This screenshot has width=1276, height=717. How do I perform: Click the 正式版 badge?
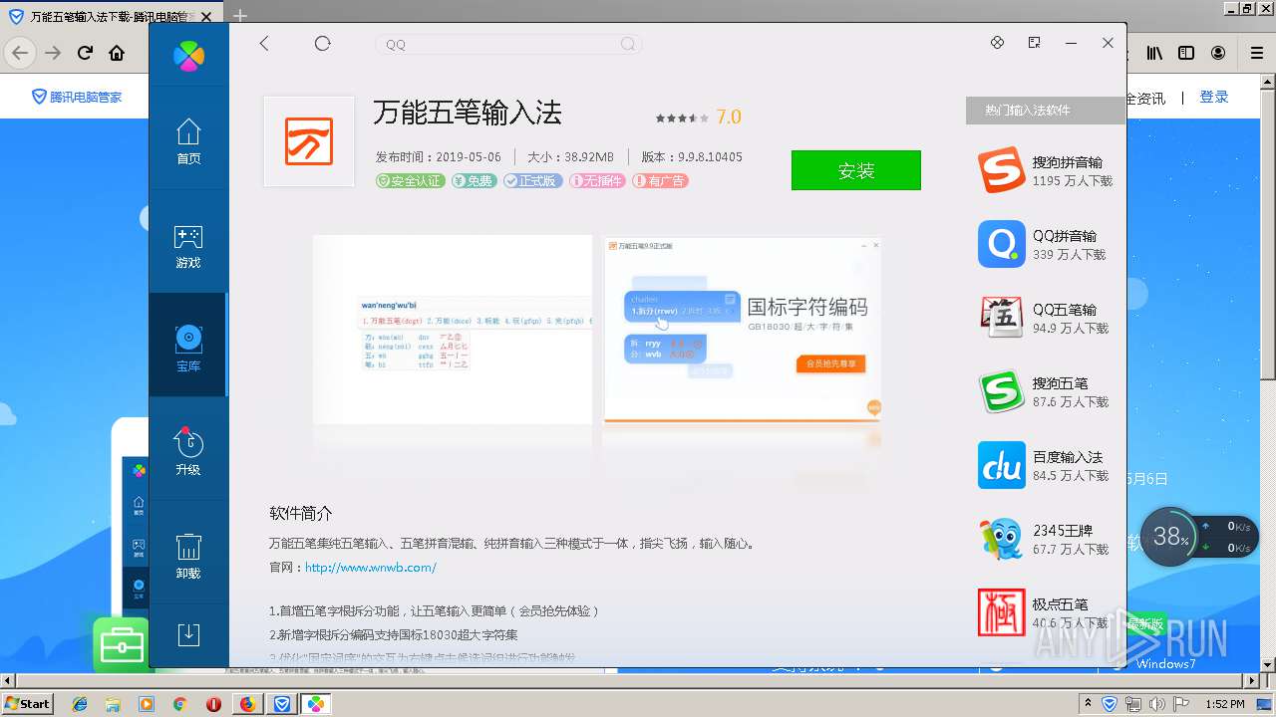[532, 181]
